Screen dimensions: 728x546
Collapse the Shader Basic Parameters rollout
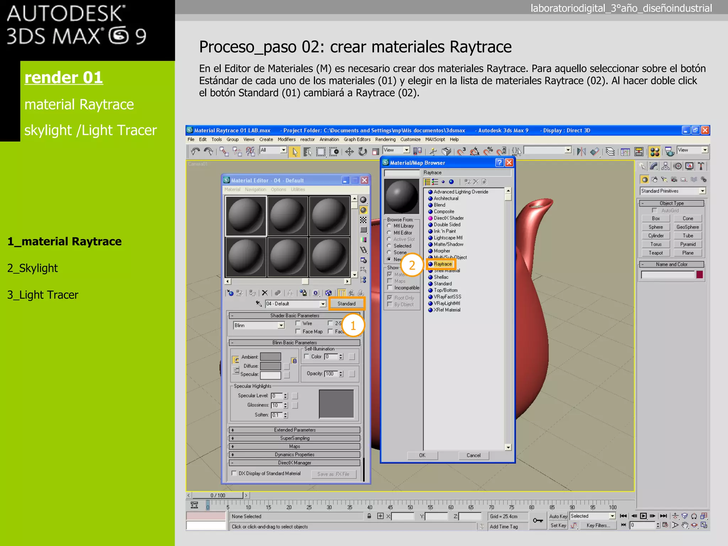pos(295,315)
